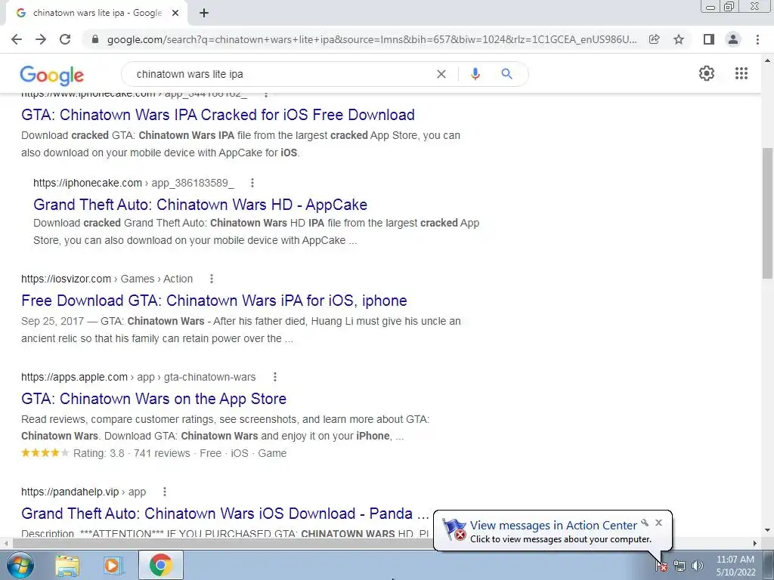
Task: Open GTA: Chinatown Wars on the App Store
Action: [x=153, y=399]
